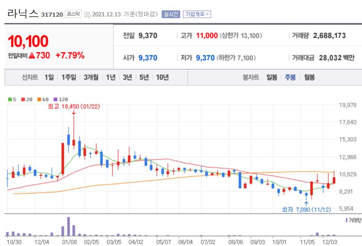Click the 거래대금 28,032 백만 value
The image size is (362, 246).
pyautogui.click(x=337, y=58)
